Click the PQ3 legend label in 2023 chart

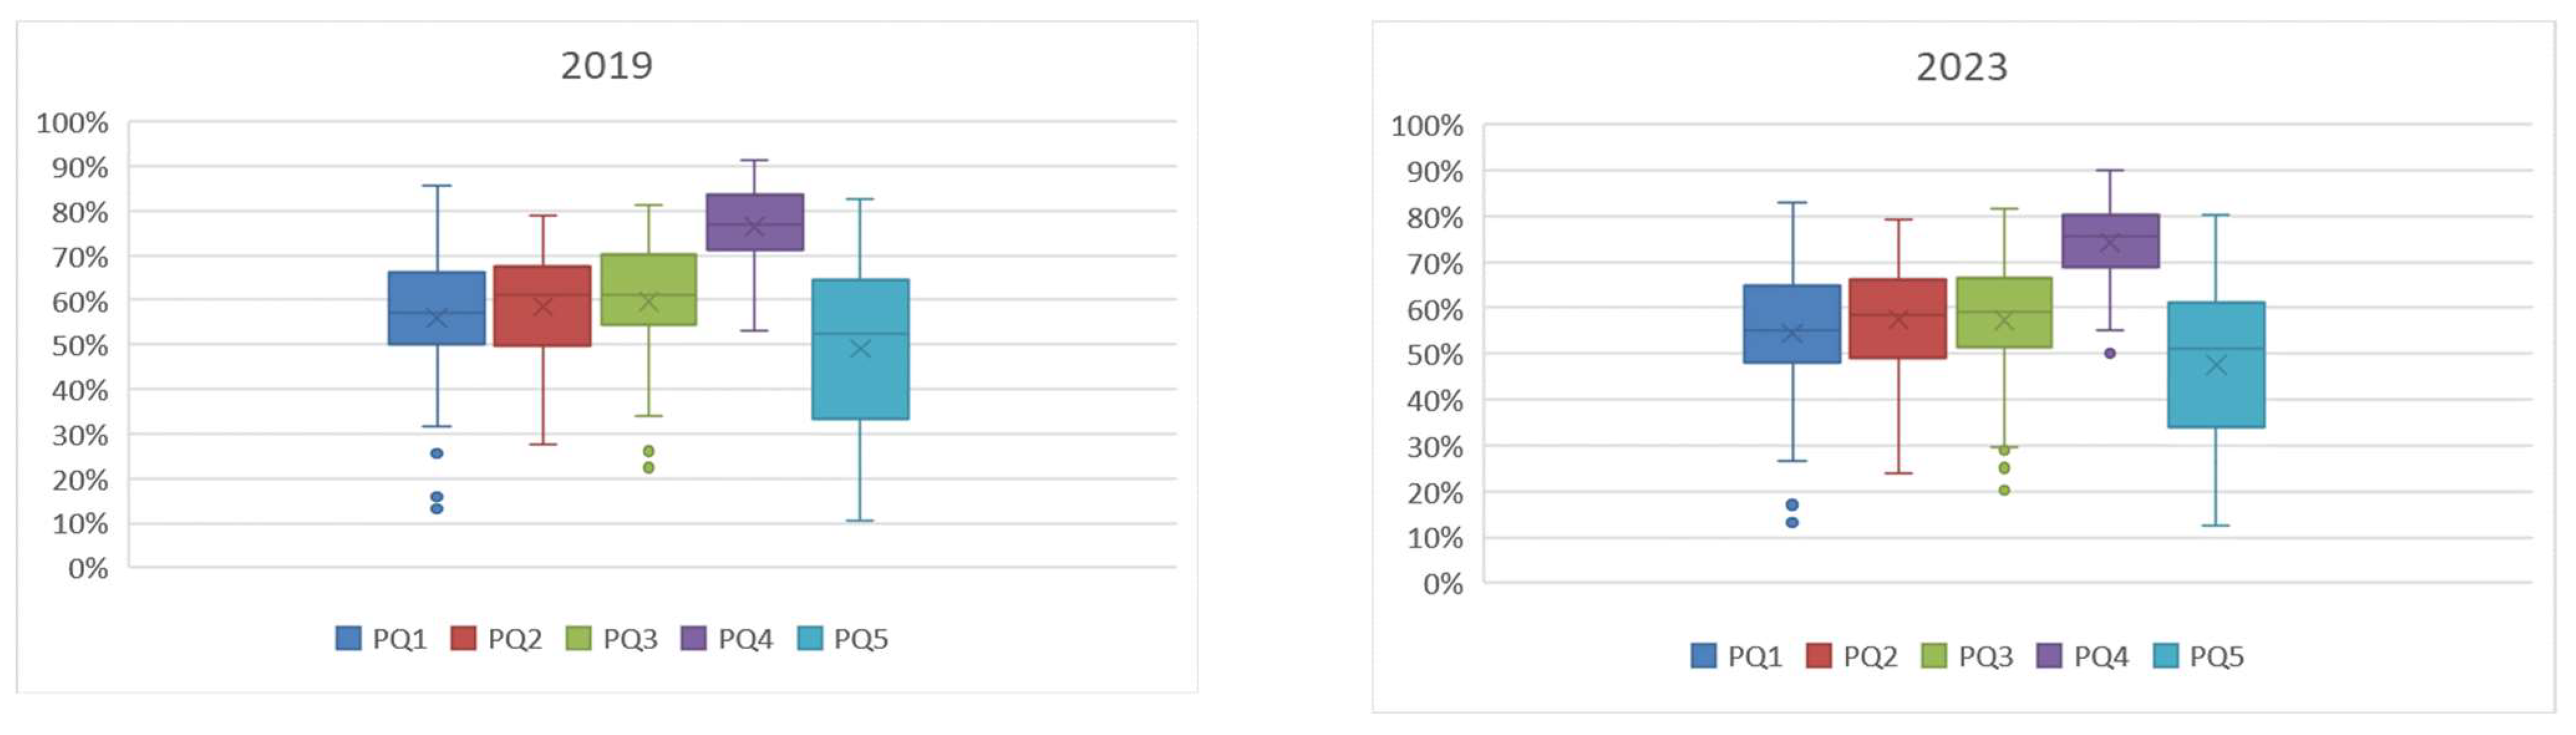point(1986,657)
